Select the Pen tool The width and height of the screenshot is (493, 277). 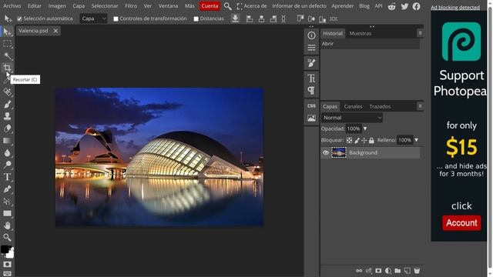point(7,189)
